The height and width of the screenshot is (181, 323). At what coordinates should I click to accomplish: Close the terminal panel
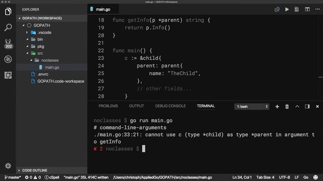click(x=317, y=106)
